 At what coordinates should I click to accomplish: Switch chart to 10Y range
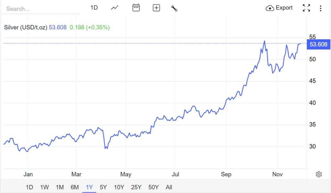pyautogui.click(x=119, y=187)
